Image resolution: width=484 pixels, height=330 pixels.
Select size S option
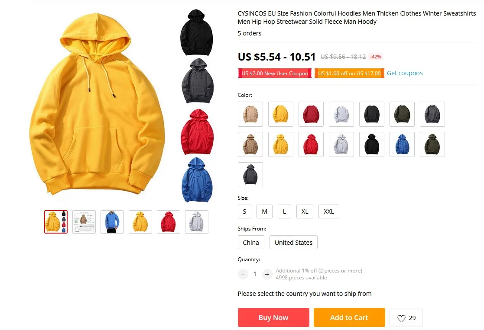244,211
